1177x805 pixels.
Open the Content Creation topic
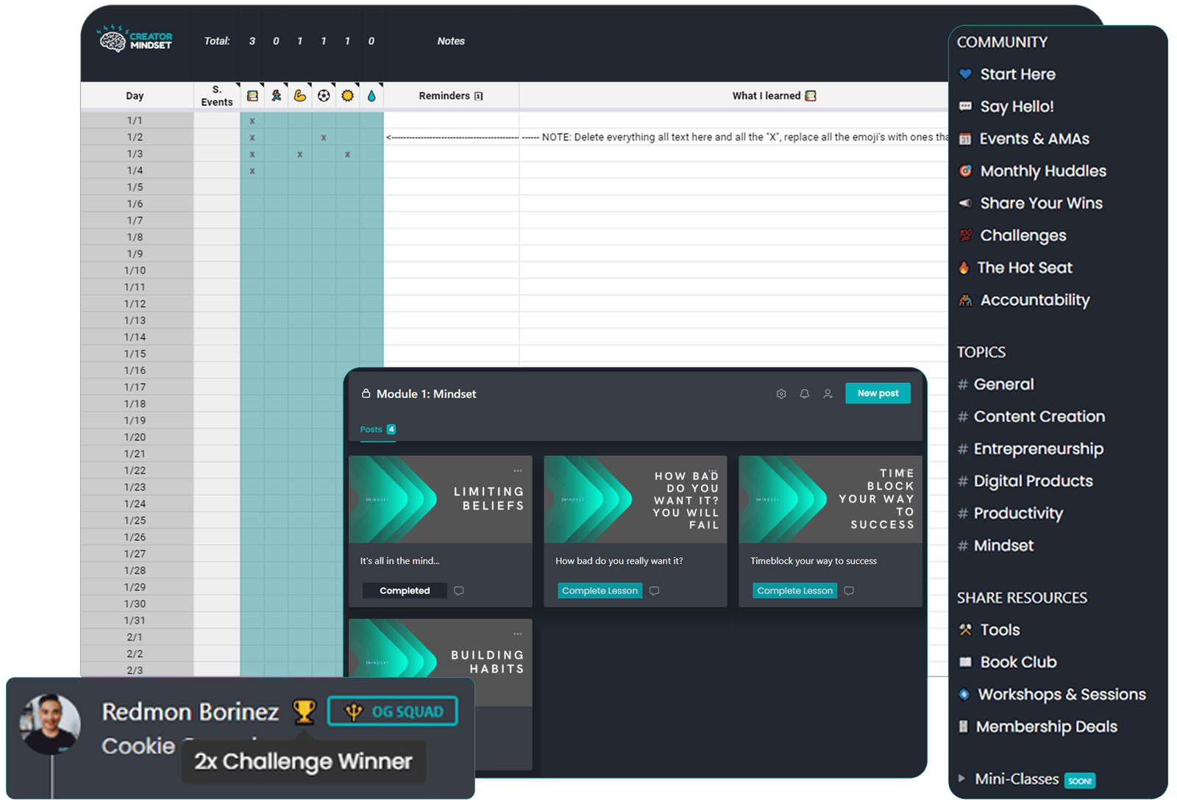1039,417
